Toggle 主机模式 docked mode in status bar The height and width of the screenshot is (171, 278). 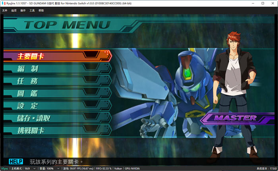[x=17, y=169]
